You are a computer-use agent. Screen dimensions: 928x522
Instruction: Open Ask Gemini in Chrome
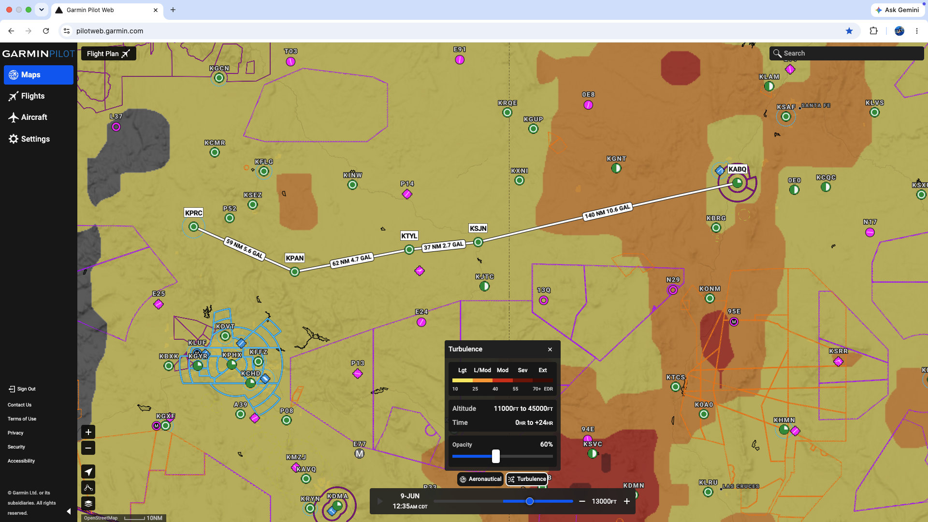tap(898, 10)
